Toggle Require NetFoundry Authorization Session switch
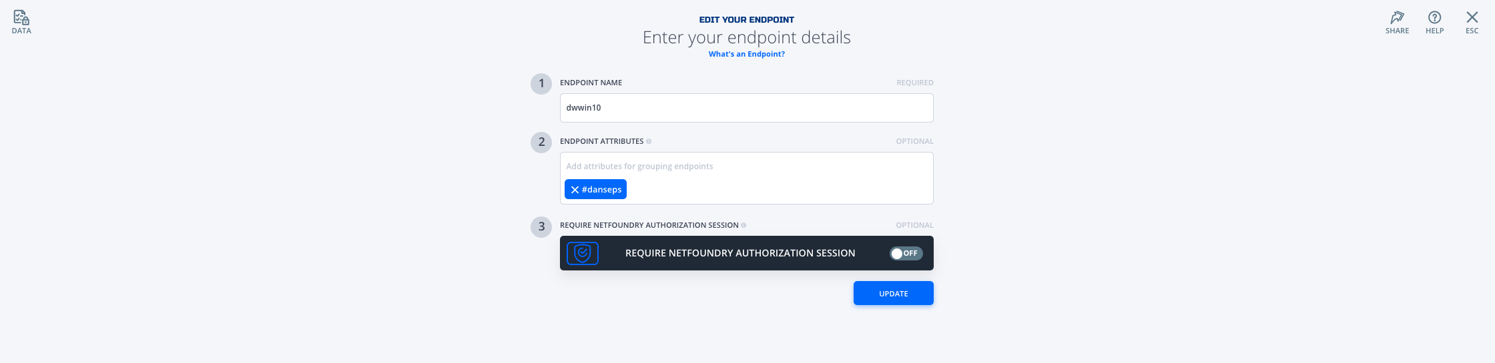The width and height of the screenshot is (1495, 363). click(906, 253)
